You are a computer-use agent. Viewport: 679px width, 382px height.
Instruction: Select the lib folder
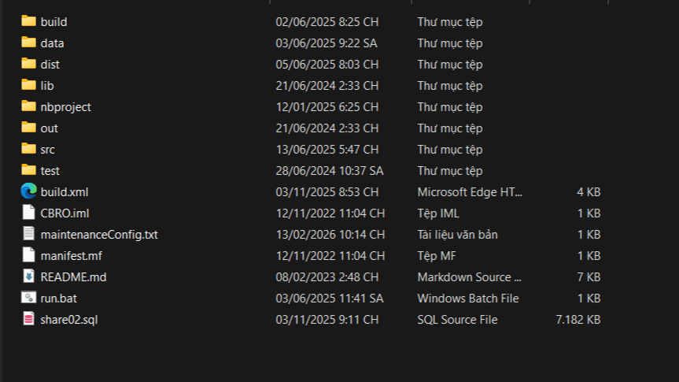click(x=47, y=86)
